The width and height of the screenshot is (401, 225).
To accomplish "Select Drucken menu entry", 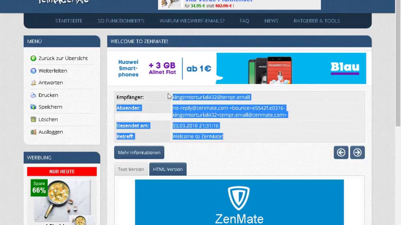I will pyautogui.click(x=48, y=95).
